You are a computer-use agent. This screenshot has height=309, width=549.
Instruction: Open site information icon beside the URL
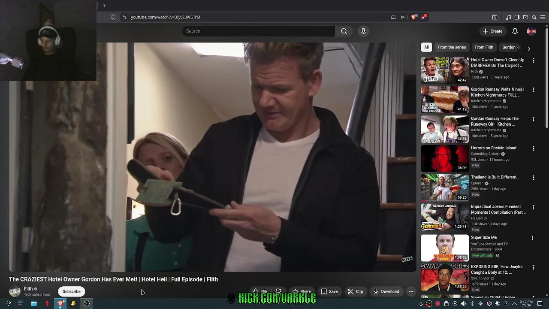124,17
